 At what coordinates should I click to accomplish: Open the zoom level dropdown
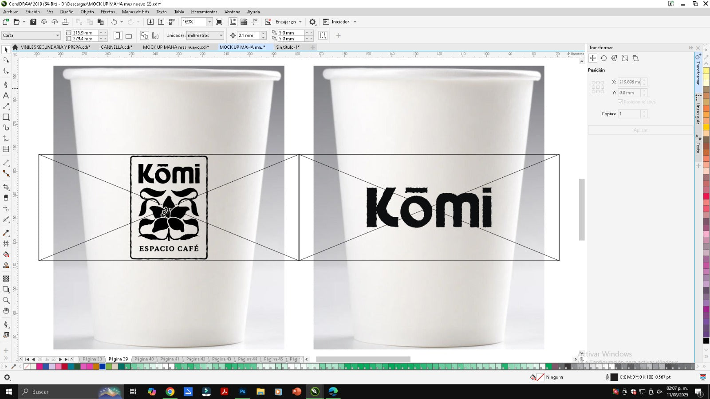click(209, 22)
